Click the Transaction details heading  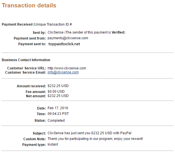pyautogui.click(x=29, y=5)
